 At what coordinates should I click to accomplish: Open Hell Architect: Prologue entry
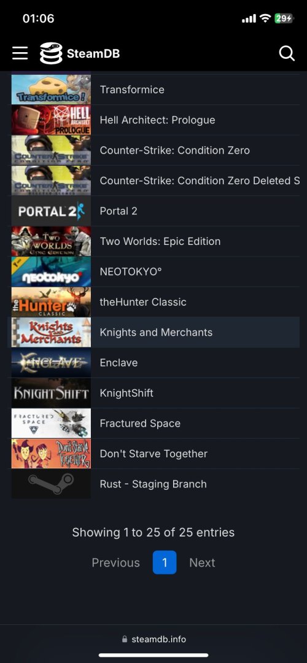pos(157,120)
